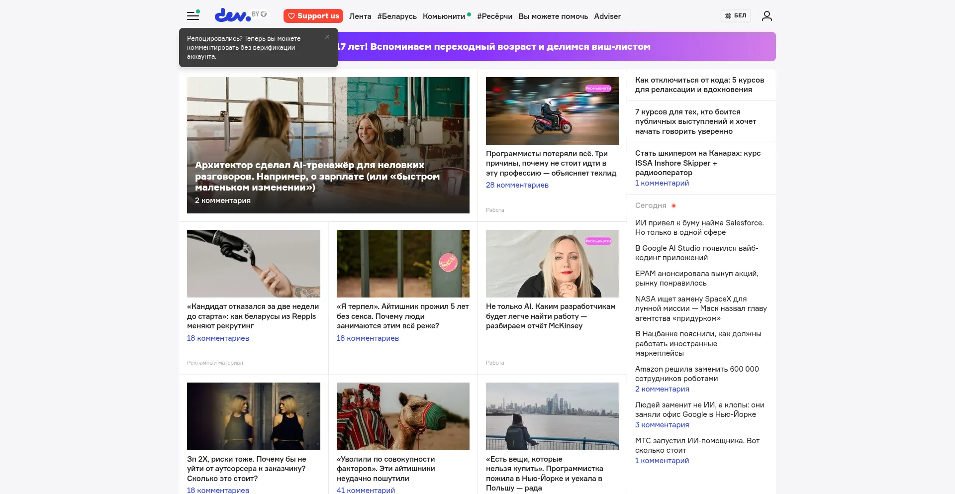Screen dimensions: 955x494
Task: Open the AI-тренажёр featured article image
Action: (x=328, y=119)
